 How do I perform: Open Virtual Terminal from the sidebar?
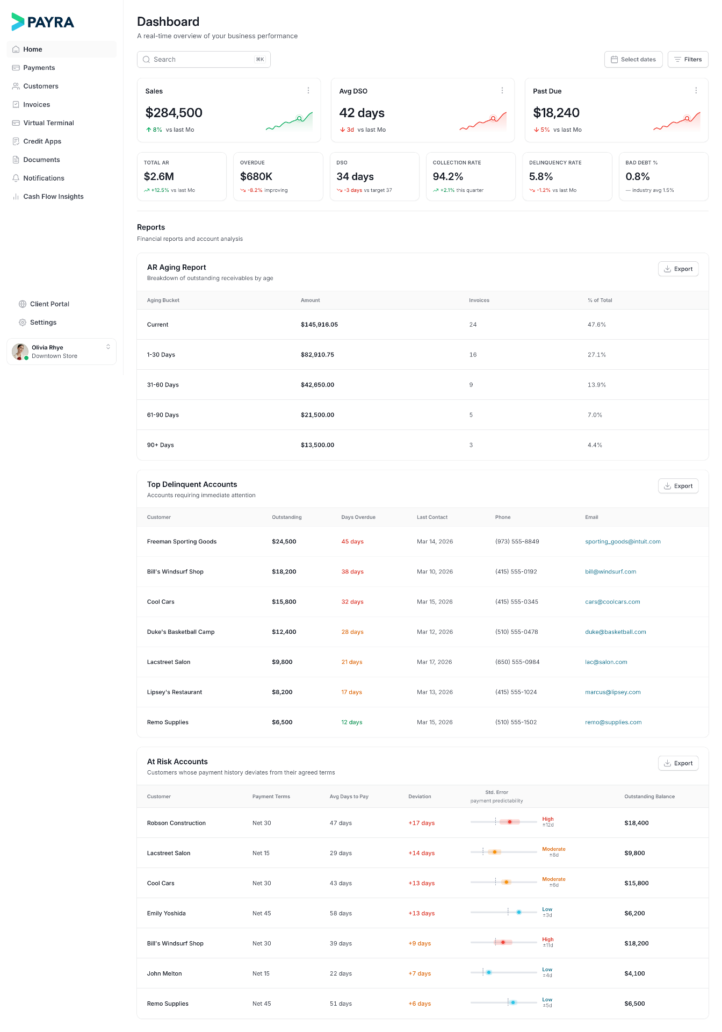pos(62,123)
